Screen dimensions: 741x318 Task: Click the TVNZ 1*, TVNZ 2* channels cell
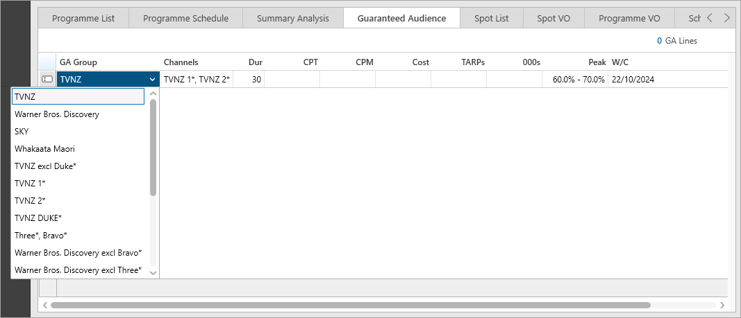click(x=196, y=80)
